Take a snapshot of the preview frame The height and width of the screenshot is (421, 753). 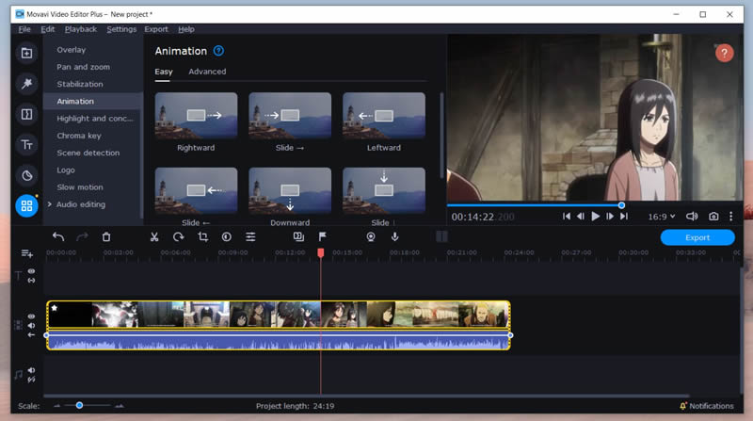(x=713, y=217)
